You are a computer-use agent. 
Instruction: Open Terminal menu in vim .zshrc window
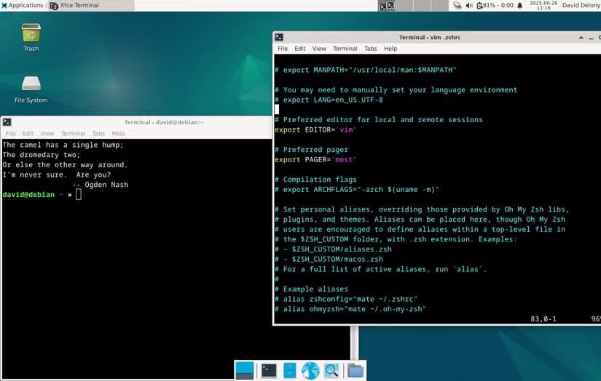[x=345, y=49]
